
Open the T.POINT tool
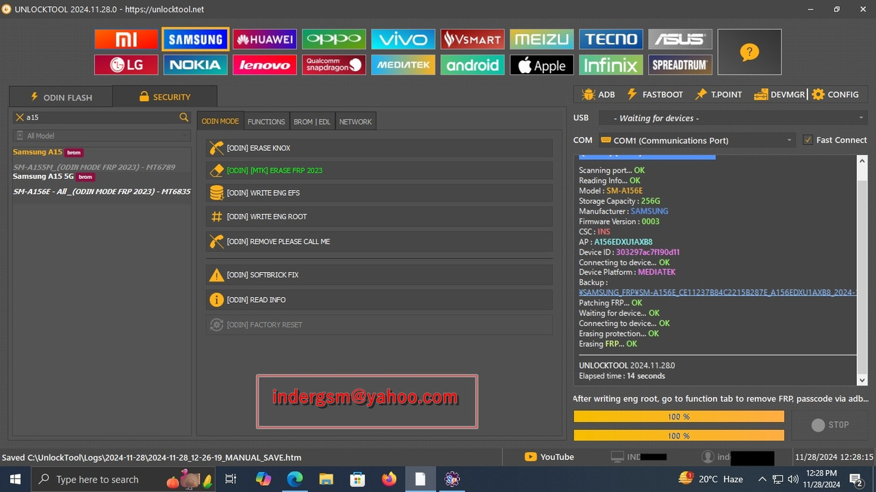[x=718, y=94]
